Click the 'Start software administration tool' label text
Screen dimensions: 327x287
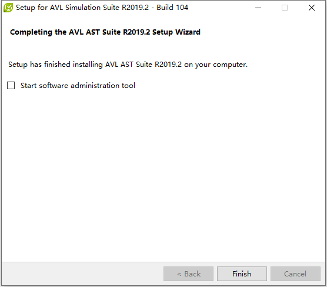tap(78, 86)
